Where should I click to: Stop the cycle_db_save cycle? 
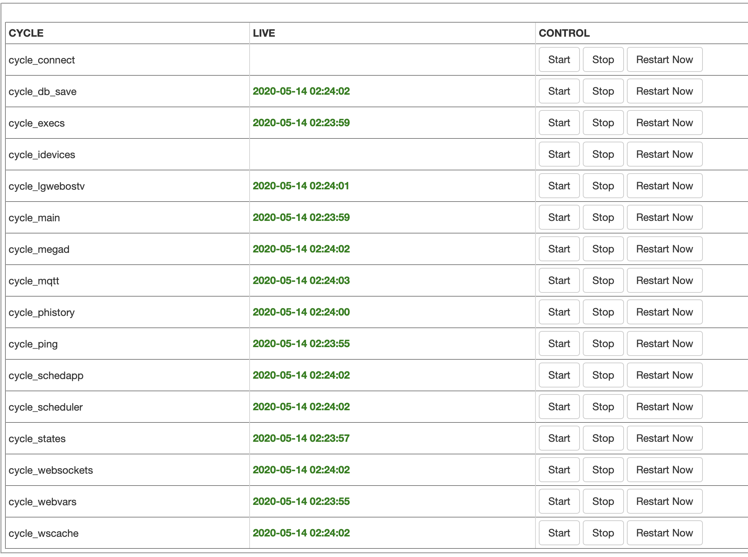click(x=603, y=91)
